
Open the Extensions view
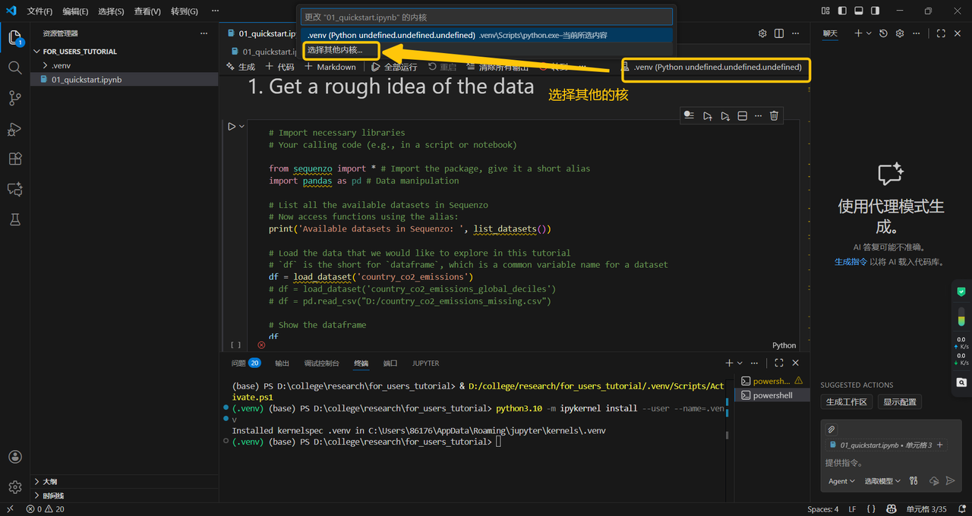point(14,159)
